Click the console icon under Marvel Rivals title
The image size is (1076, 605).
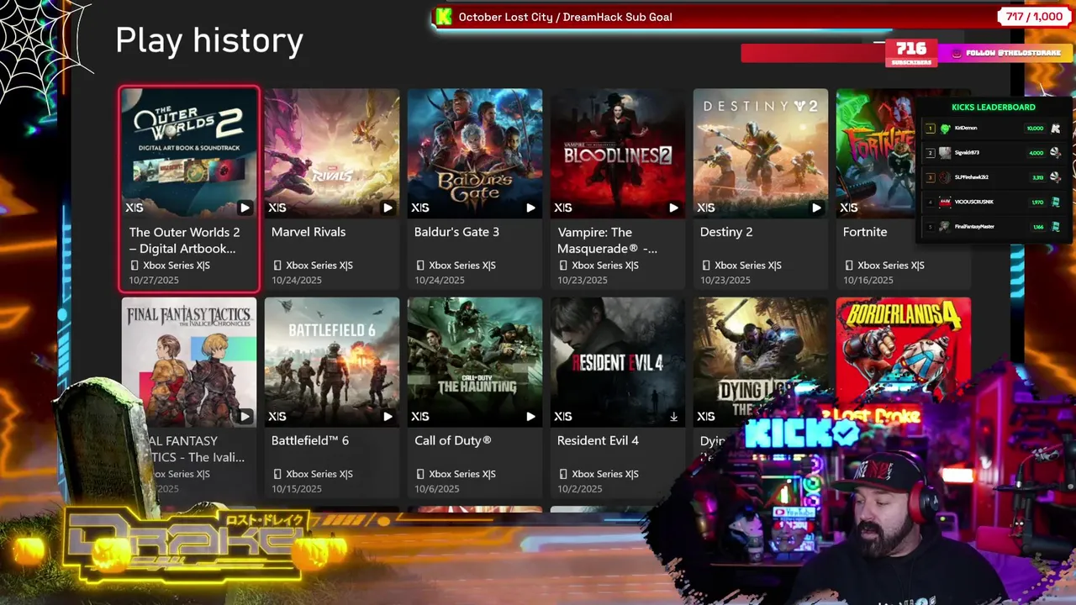(x=277, y=266)
